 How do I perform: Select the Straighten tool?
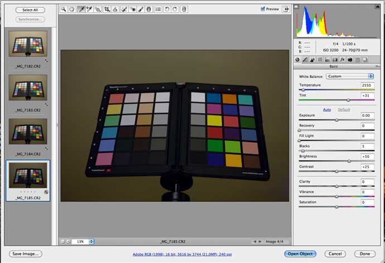point(115,9)
